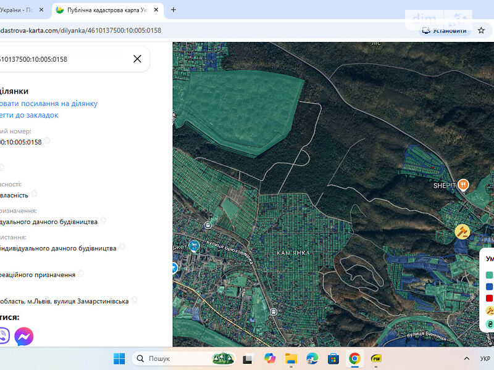
Task: Open the SHEPIT restaurant marker on map
Action: click(x=463, y=184)
